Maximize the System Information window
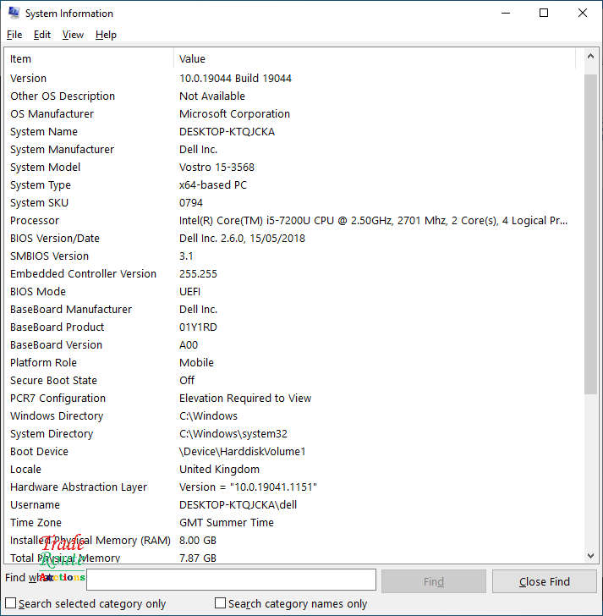This screenshot has height=616, width=603. pyautogui.click(x=544, y=13)
